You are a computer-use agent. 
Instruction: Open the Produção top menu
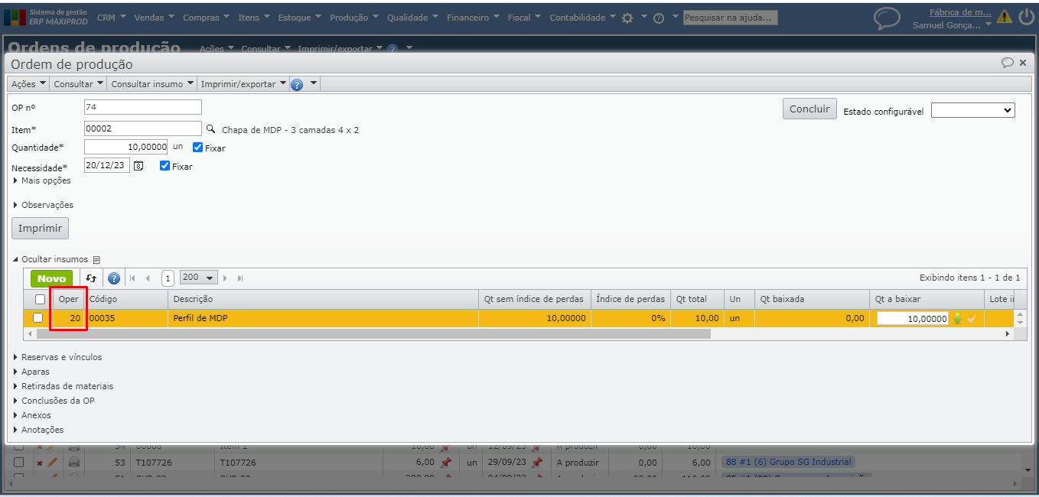(x=355, y=18)
